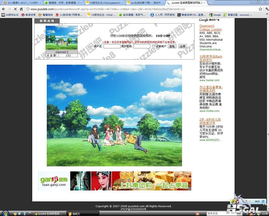The image size is (269, 216).
Task: Open the 网易电子邮箱 unread mail bookmark
Action: click(69, 15)
